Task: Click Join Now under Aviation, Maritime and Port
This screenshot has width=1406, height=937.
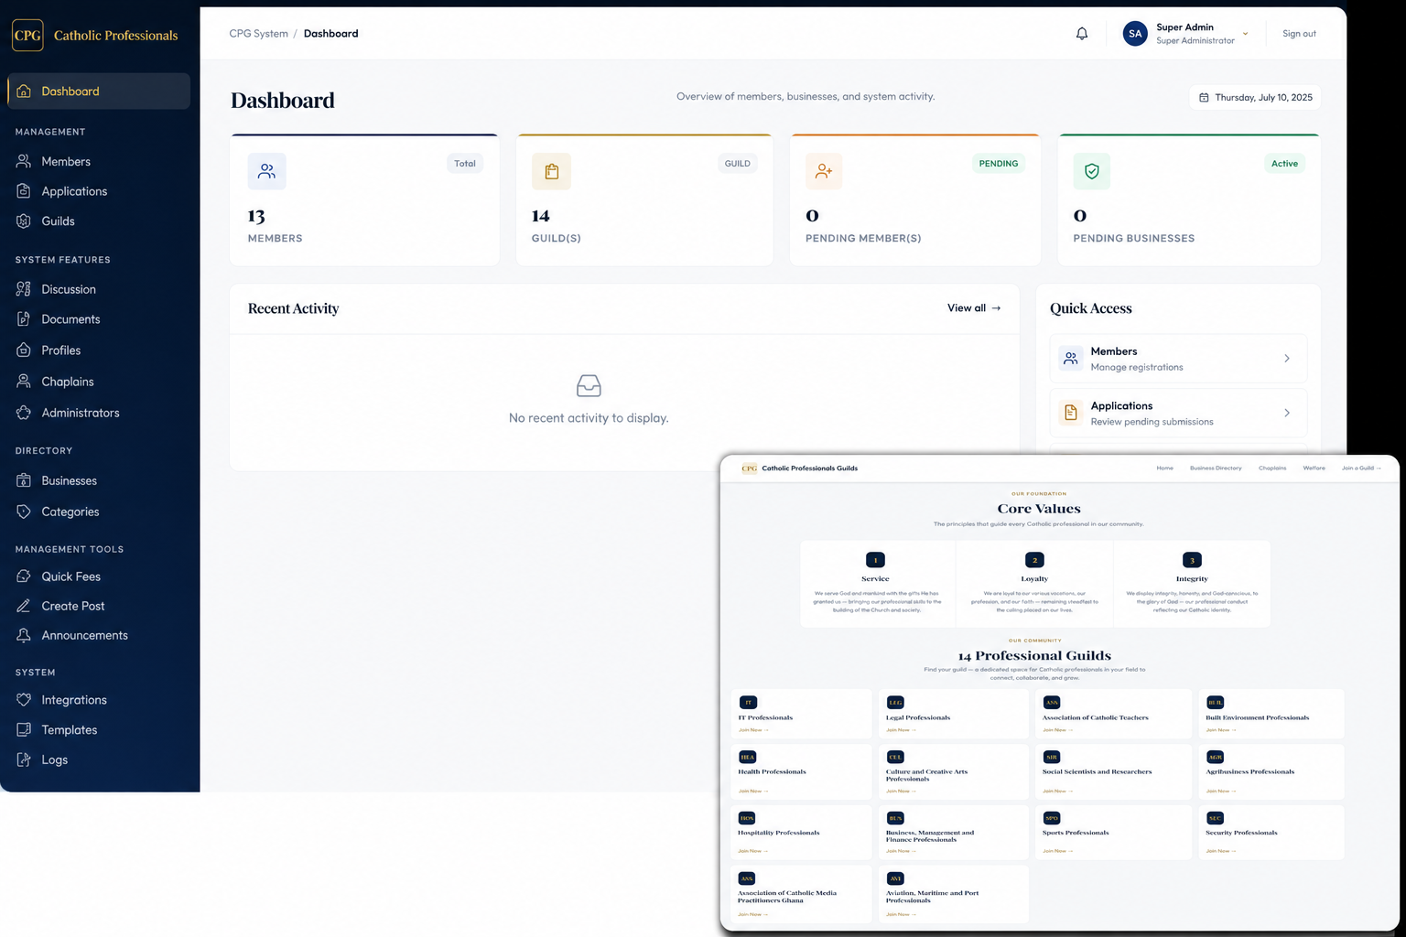Action: (x=901, y=914)
